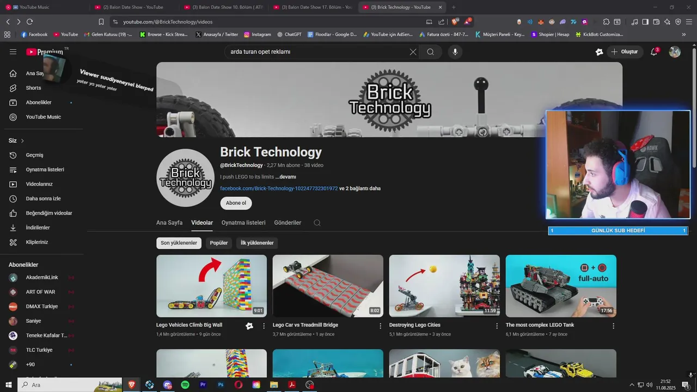The height and width of the screenshot is (392, 697).
Task: Open Photoshop from taskbar
Action: tap(221, 385)
